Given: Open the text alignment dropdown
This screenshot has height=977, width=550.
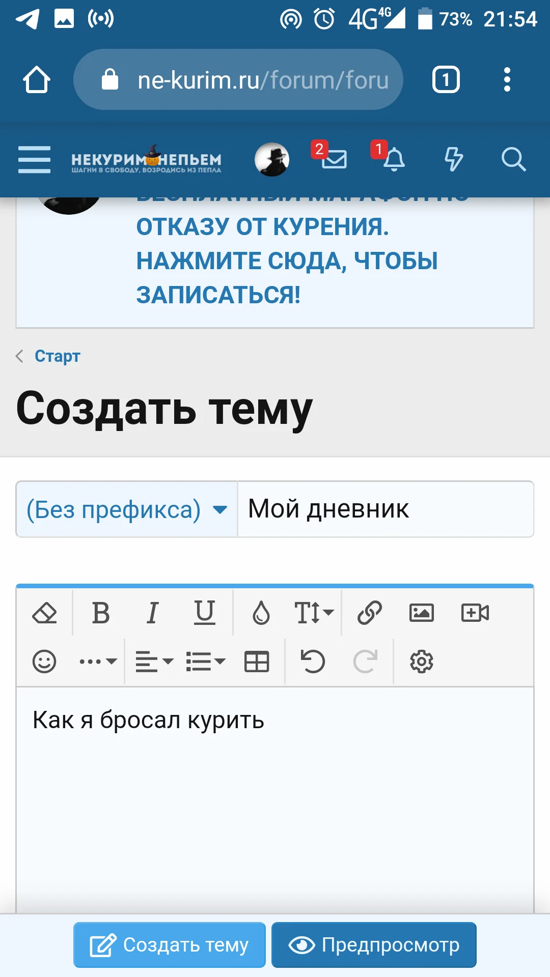Looking at the screenshot, I should [x=154, y=662].
